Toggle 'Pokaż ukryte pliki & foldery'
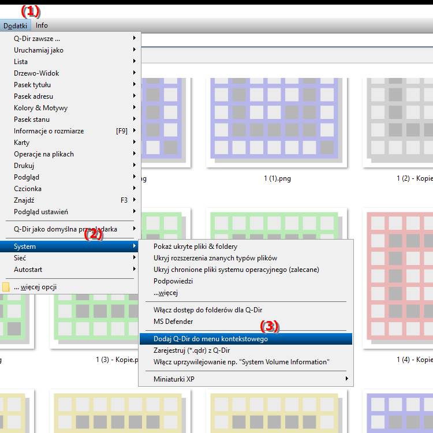Screen dimensions: 433x433 (x=246, y=247)
